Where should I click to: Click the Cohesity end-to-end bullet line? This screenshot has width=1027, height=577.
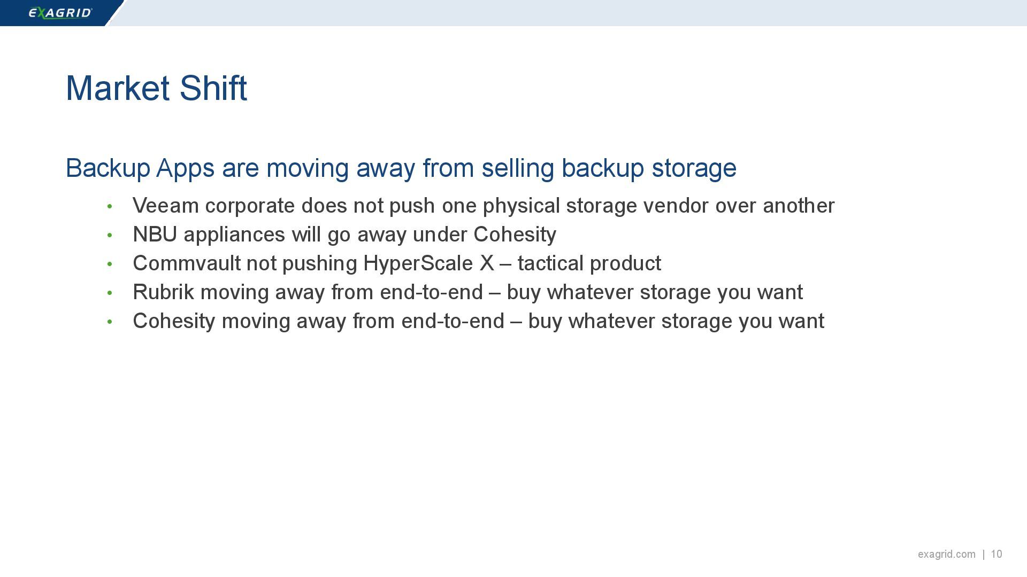click(x=478, y=321)
